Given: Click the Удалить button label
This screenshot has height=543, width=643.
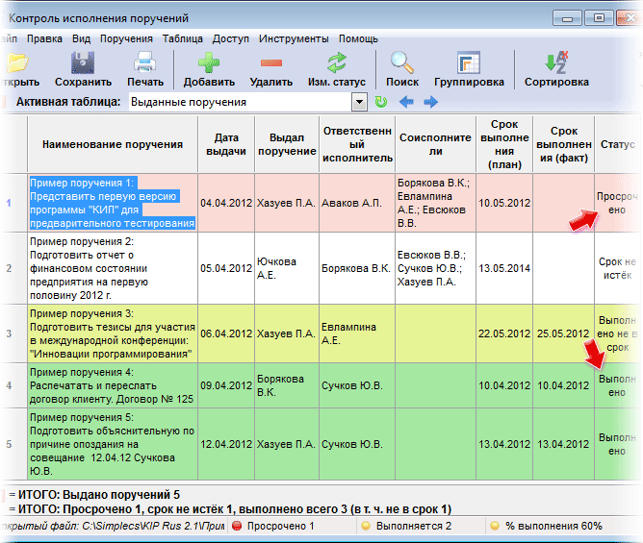Looking at the screenshot, I should pos(271,82).
